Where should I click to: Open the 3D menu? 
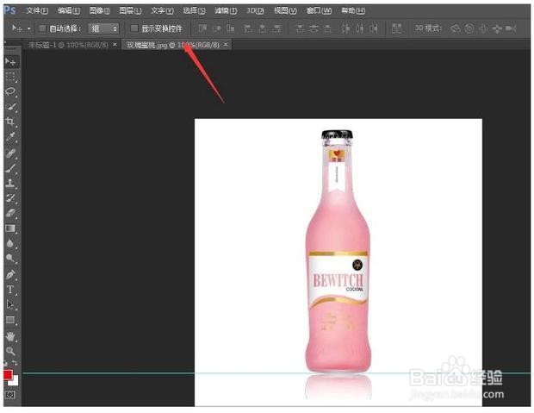click(255, 11)
